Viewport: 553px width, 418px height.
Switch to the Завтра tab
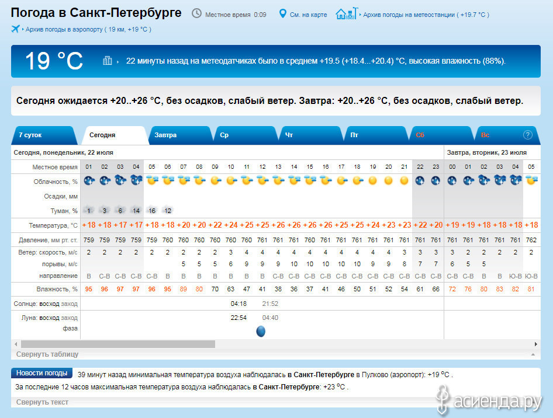click(181, 135)
